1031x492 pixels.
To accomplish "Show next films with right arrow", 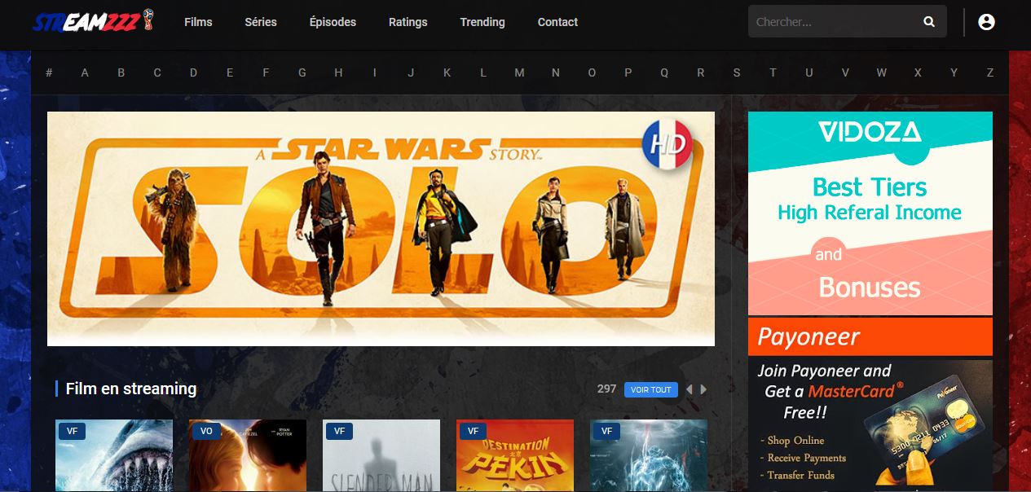I will click(703, 389).
